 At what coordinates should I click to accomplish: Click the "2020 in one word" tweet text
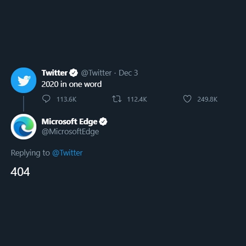point(71,84)
